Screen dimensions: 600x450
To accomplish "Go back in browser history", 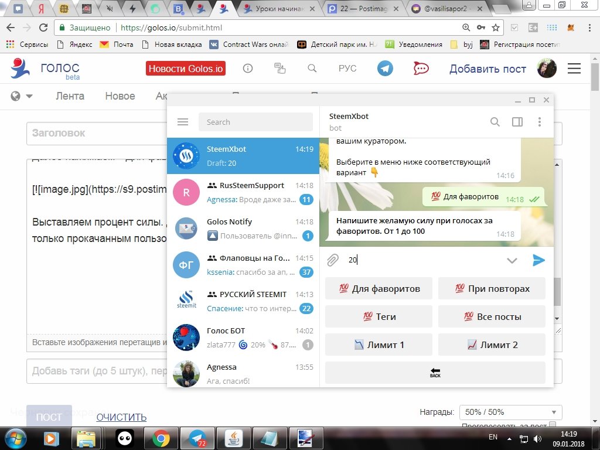I will [11, 28].
